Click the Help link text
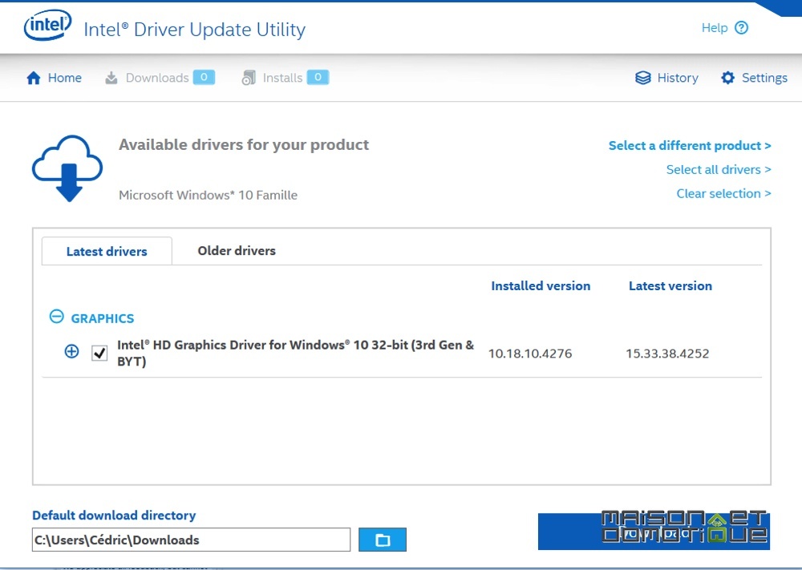The width and height of the screenshot is (802, 570). click(x=715, y=27)
